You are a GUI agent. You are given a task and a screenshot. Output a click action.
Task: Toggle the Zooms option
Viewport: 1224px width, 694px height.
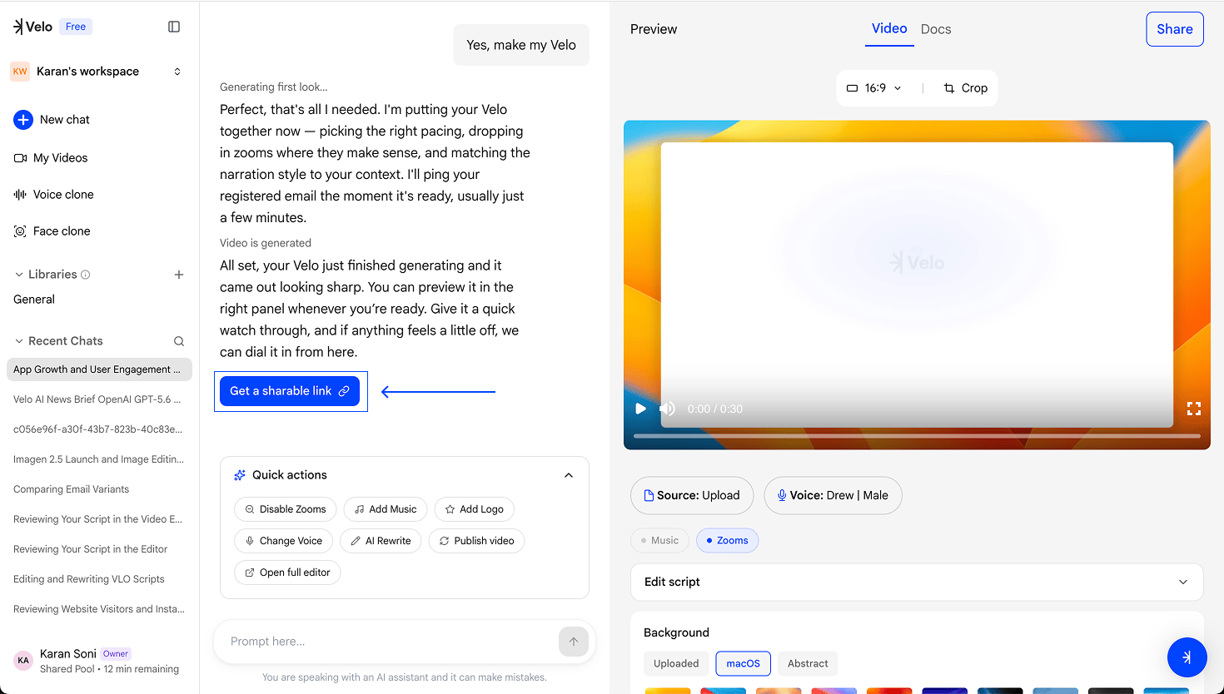[x=727, y=541]
